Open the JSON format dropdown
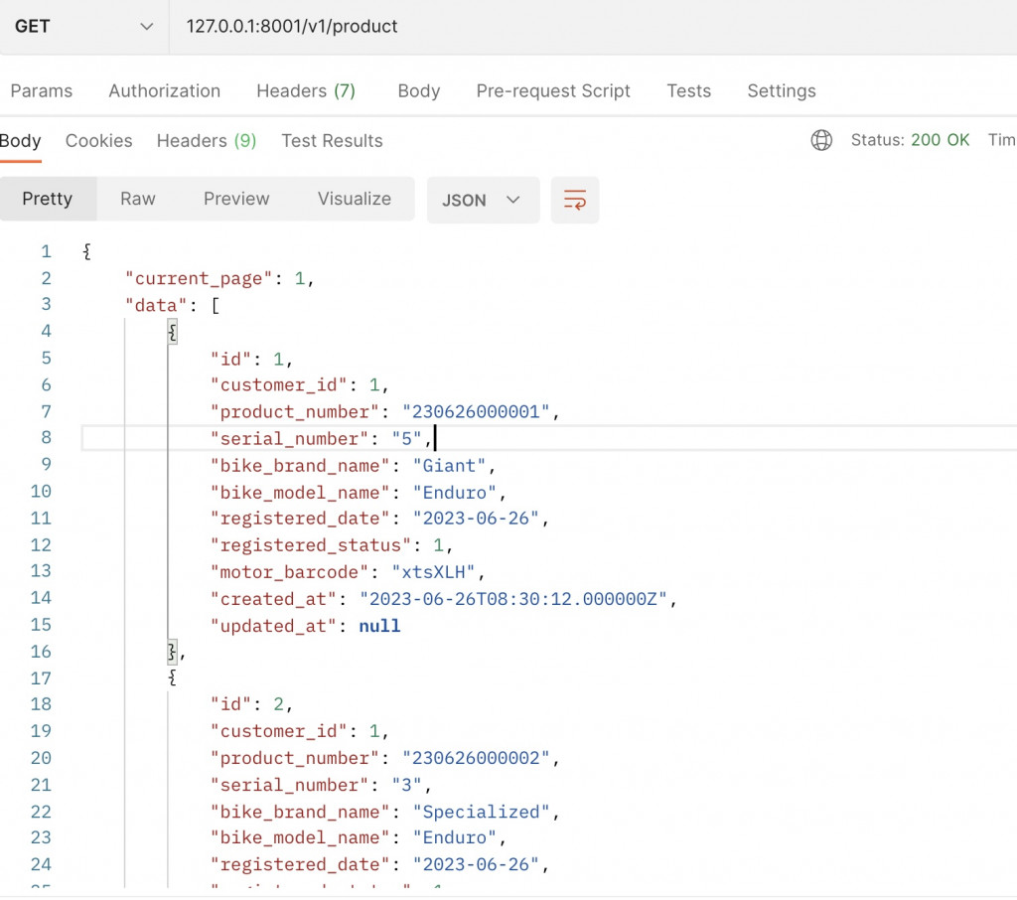Screen dimensions: 1017x900 (x=482, y=200)
